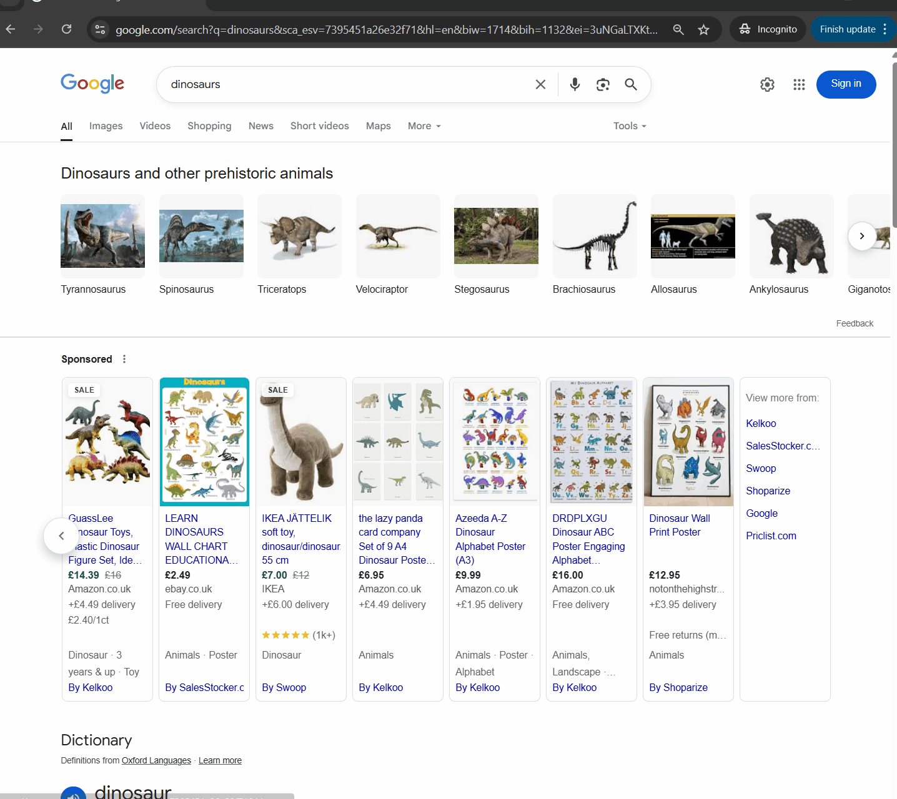Open the Google apps grid
897x799 pixels.
click(799, 84)
